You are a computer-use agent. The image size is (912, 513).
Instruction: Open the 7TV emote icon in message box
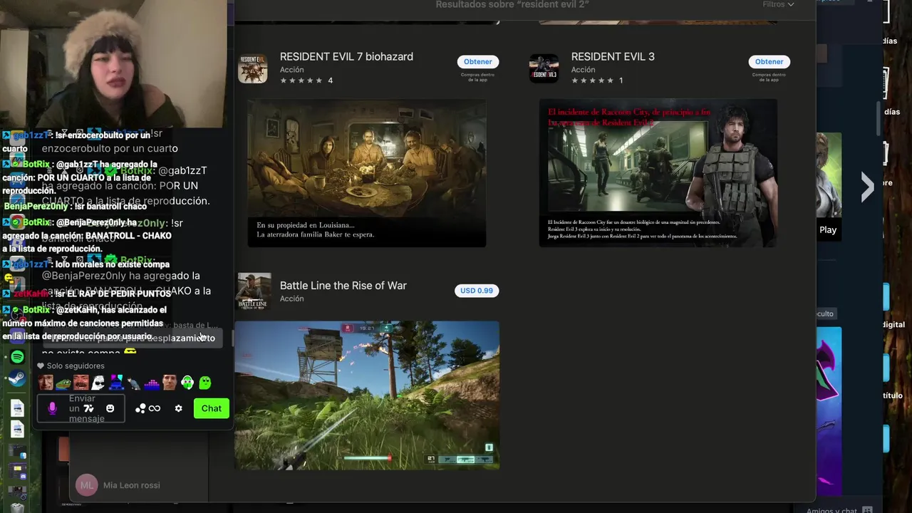88,408
